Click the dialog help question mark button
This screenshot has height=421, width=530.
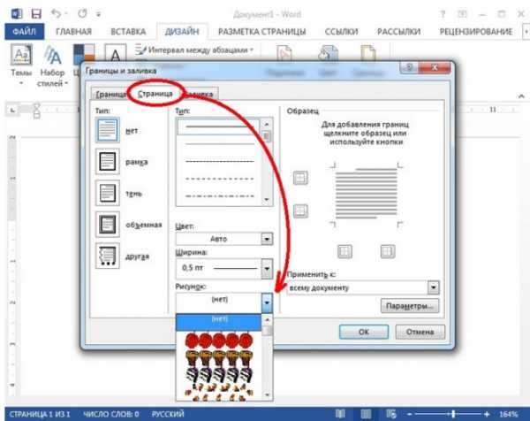point(409,68)
